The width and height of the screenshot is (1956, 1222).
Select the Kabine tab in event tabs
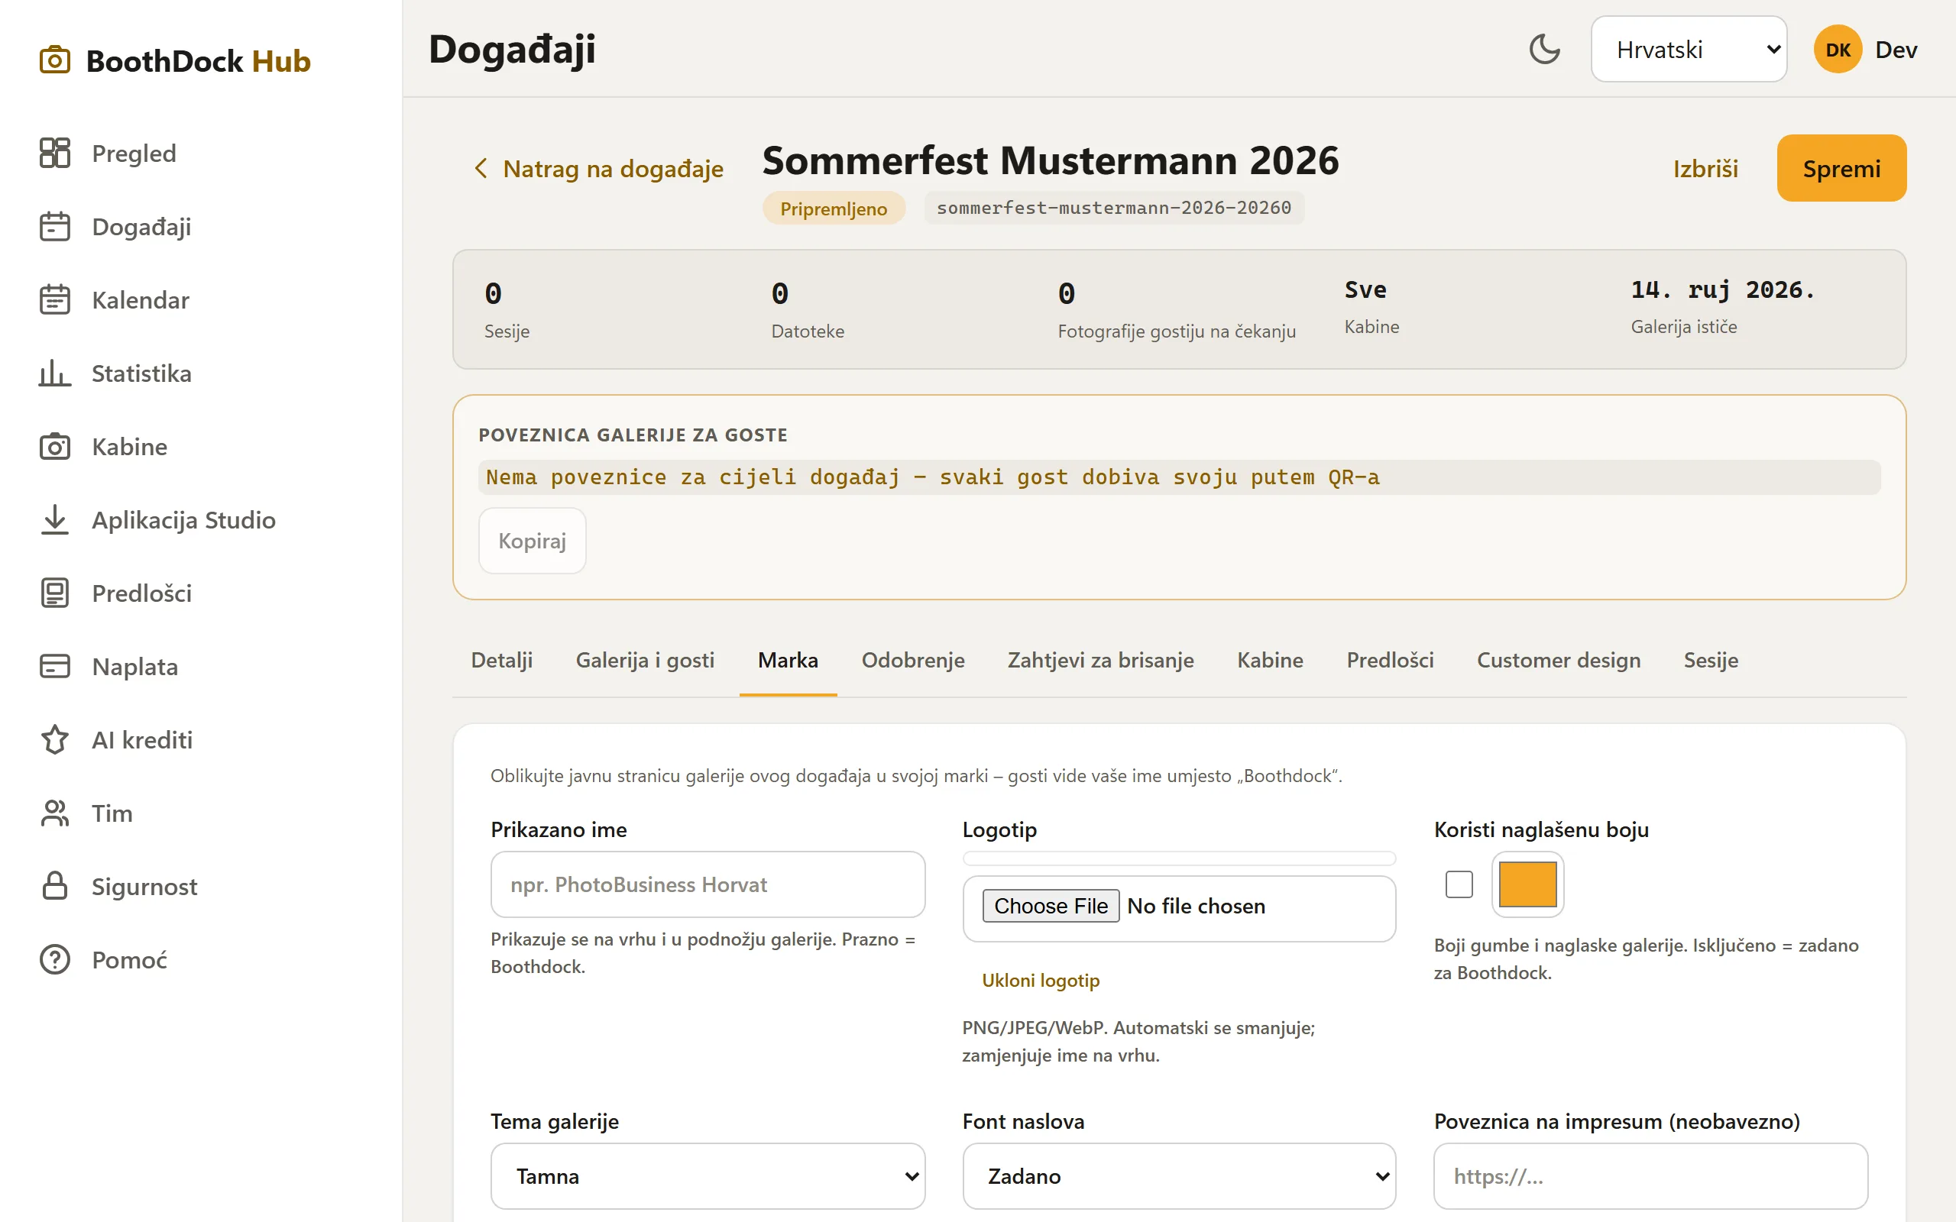point(1270,661)
